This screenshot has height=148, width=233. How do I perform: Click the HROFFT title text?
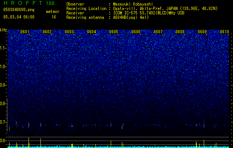click(x=23, y=3)
